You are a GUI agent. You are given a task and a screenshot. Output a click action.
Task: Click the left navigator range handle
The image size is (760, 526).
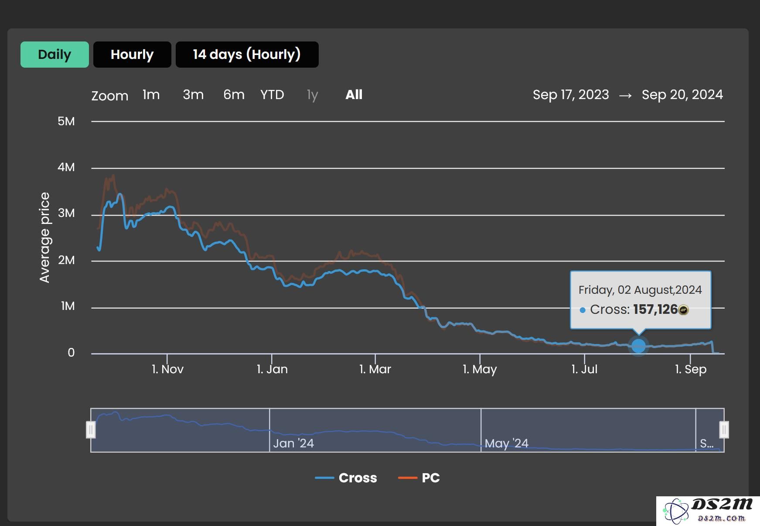pyautogui.click(x=91, y=430)
